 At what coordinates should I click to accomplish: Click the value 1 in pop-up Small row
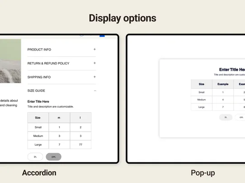point(223,92)
